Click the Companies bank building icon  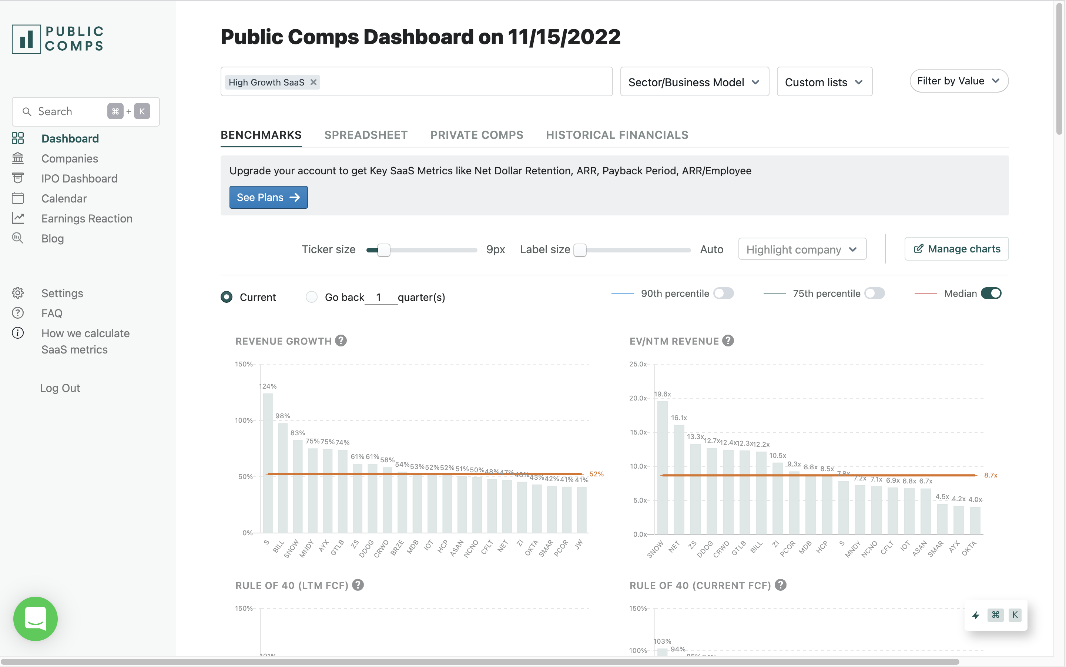pos(18,158)
